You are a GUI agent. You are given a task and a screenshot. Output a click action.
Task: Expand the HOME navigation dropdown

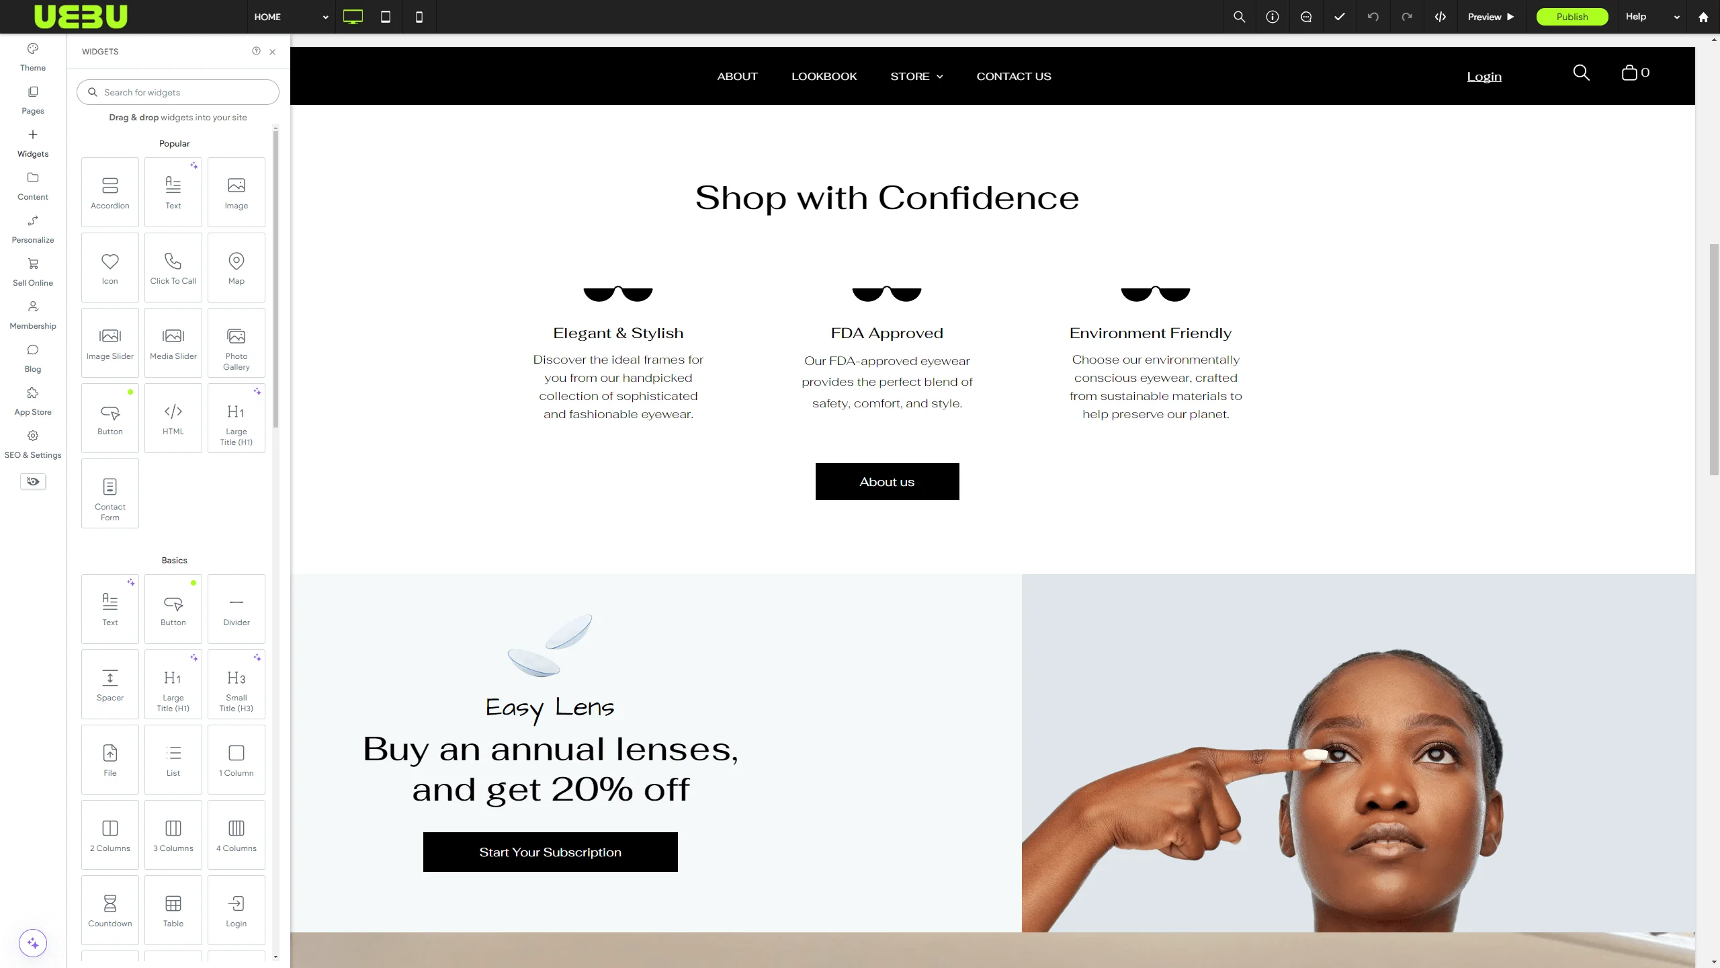(326, 17)
